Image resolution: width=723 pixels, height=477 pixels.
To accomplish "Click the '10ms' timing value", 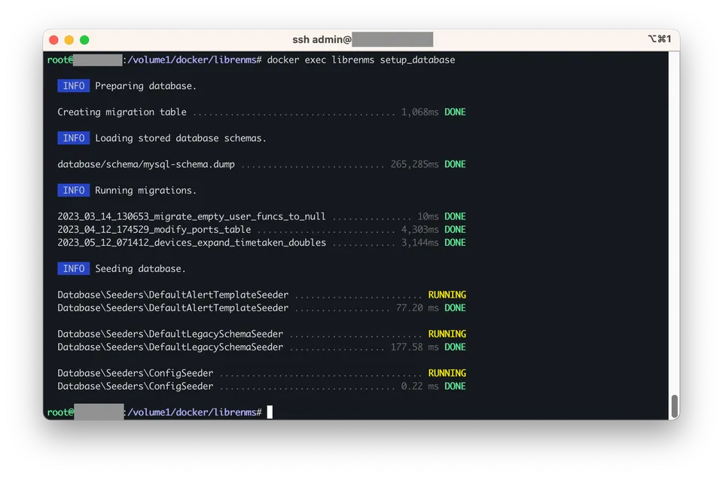I will tap(428, 216).
